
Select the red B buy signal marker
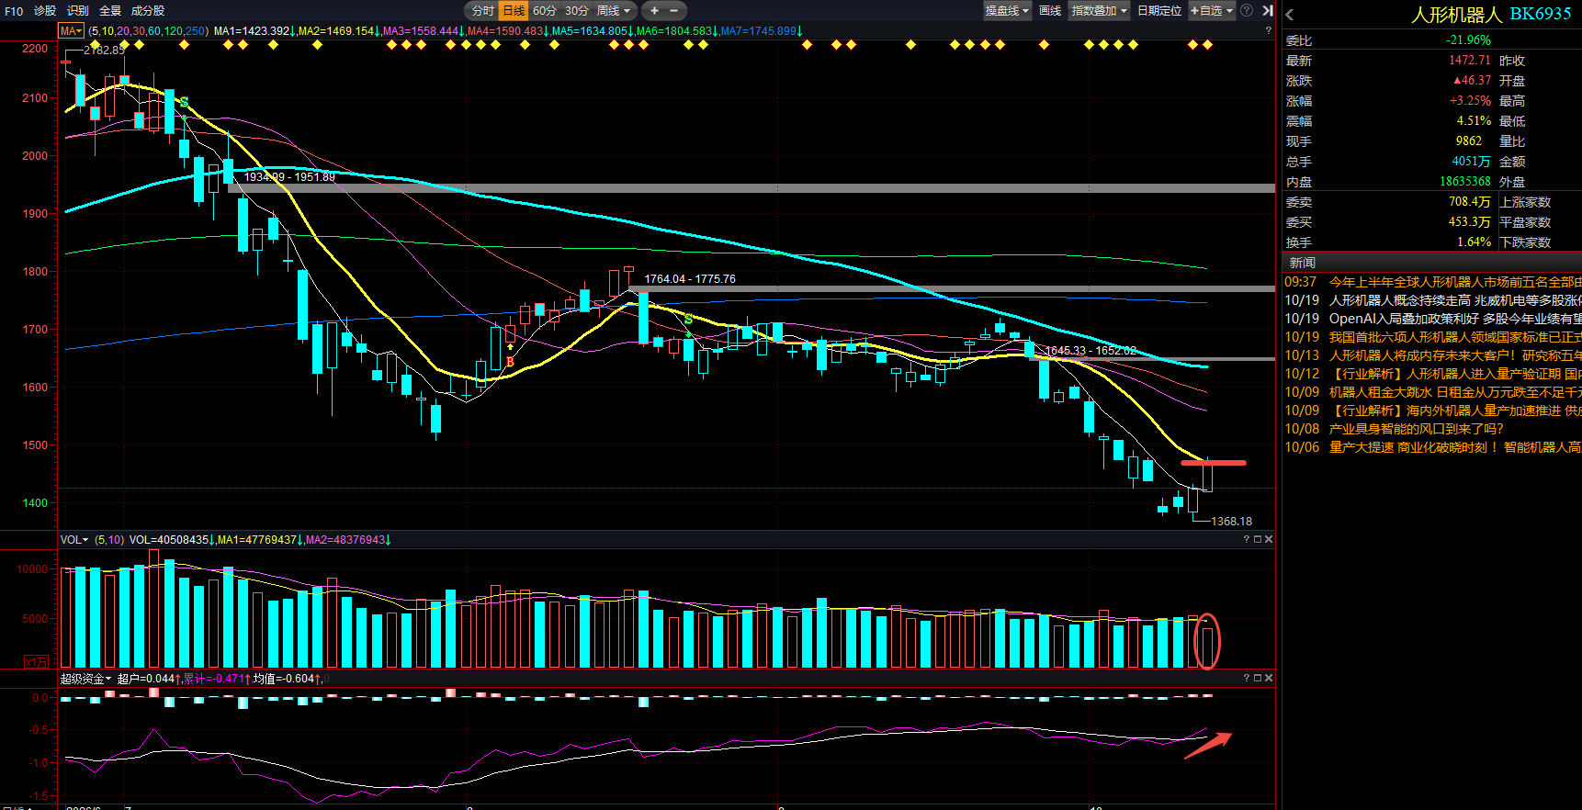coord(510,362)
